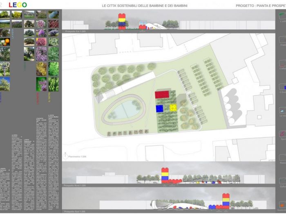Click the LEGO brick tower in Prospetto Sud
The height and width of the screenshot is (215, 286).
[226, 201]
